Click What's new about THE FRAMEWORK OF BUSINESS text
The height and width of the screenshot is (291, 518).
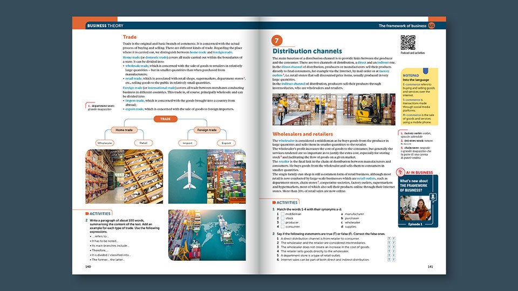(x=414, y=185)
